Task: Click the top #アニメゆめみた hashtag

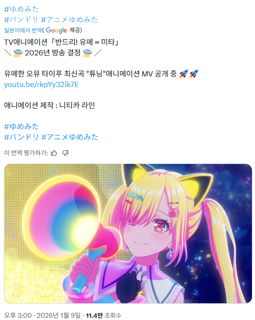Action: point(69,20)
